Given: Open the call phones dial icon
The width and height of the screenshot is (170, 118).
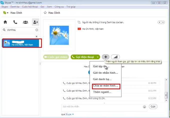Looking at the screenshot, I should 15,22.
